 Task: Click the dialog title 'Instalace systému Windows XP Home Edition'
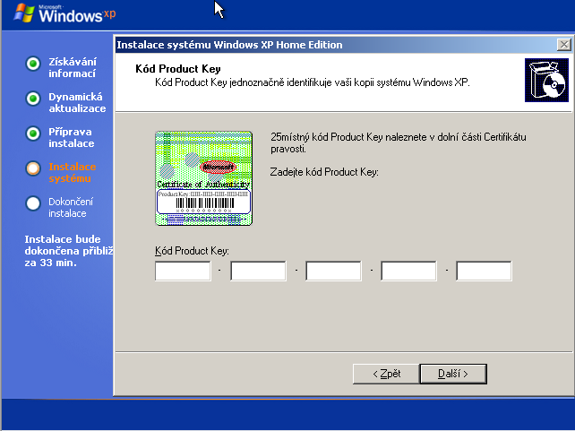tap(229, 45)
